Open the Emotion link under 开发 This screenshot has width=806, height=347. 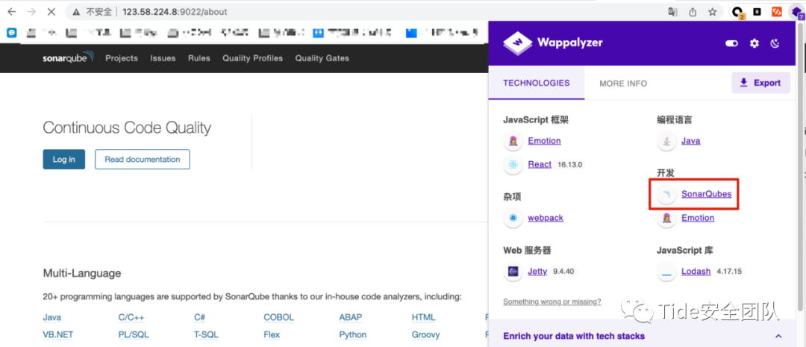[x=698, y=218]
